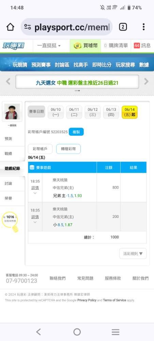Show next banner with right arrow

[147, 81]
